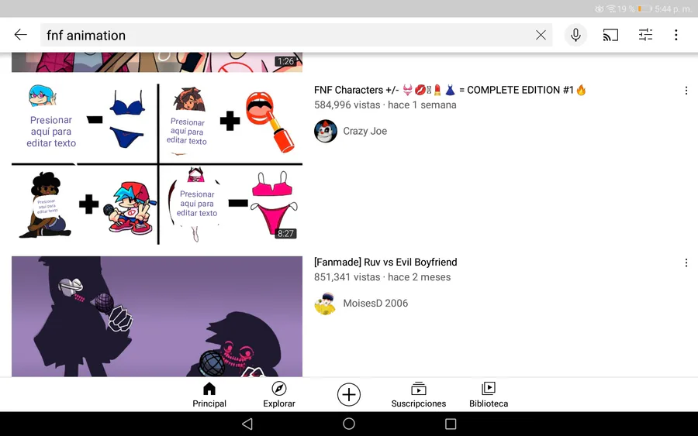The image size is (698, 436).
Task: Clear the search text with X
Action: coord(541,35)
